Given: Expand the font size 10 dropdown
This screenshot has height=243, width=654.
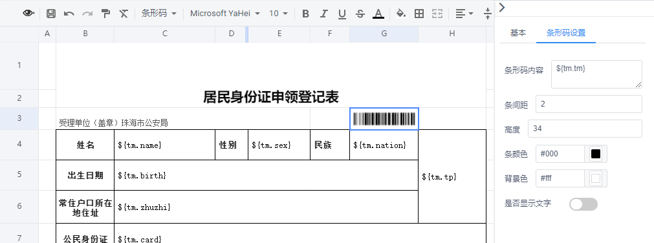Looking at the screenshot, I should [x=278, y=14].
